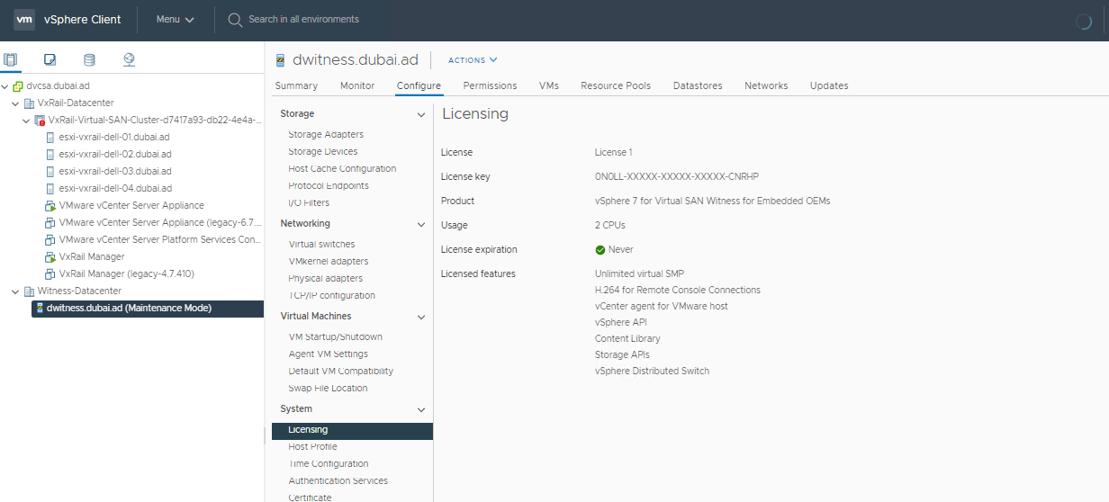The image size is (1109, 502).
Task: Click VM icon of Platform Services Controller
Action: [x=50, y=240]
